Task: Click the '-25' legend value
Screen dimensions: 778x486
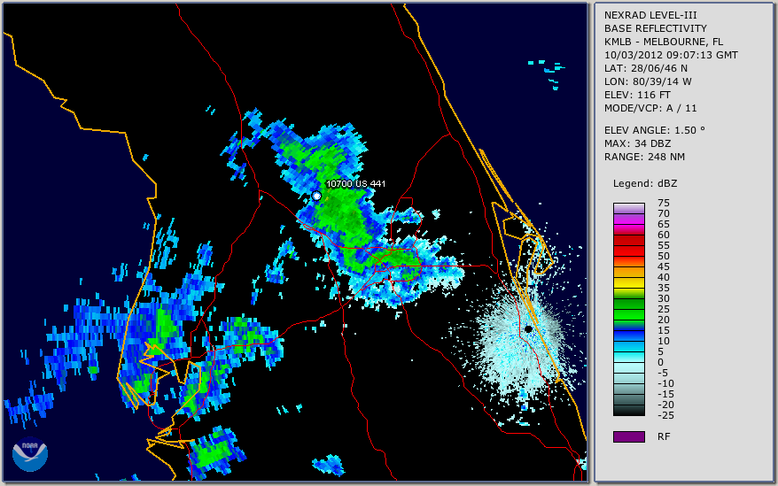Action: click(x=665, y=415)
